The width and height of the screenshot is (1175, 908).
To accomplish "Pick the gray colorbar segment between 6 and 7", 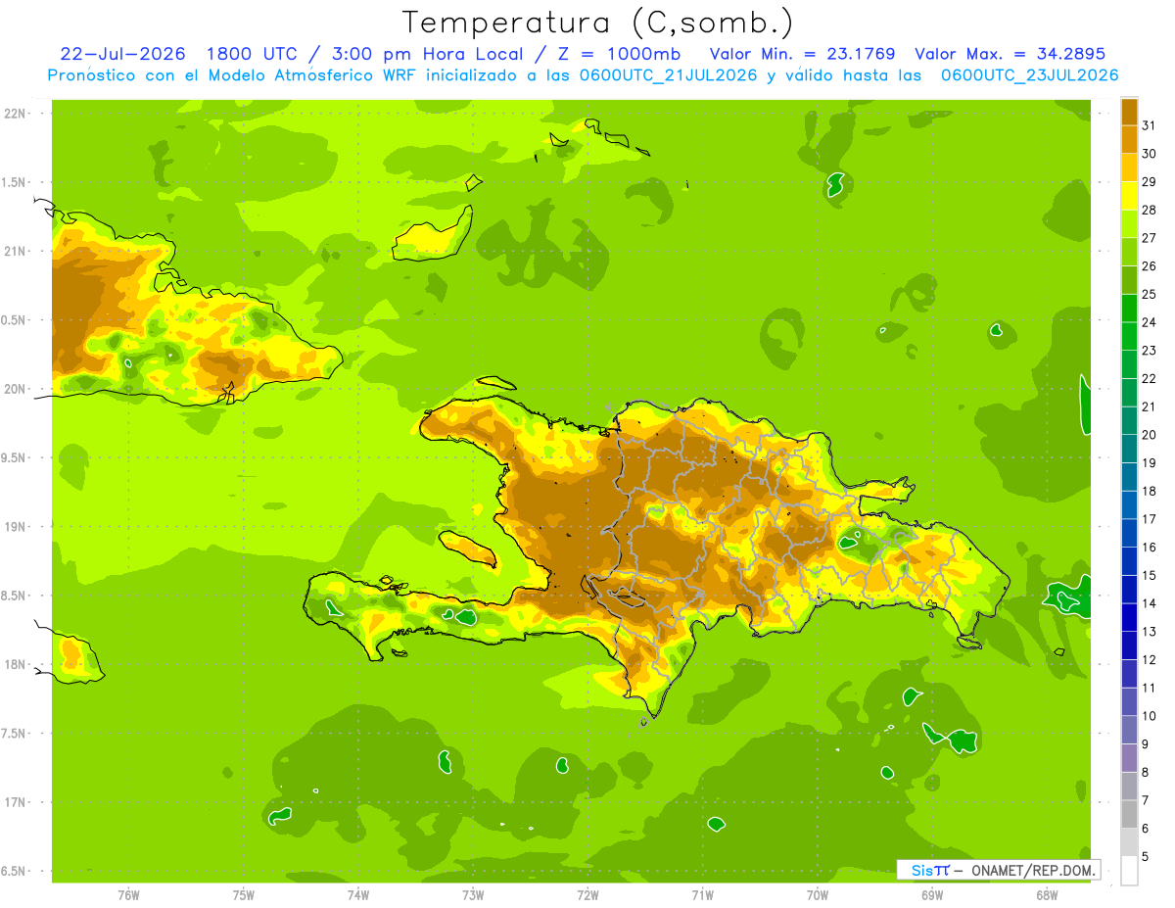I will pyautogui.click(x=1129, y=815).
